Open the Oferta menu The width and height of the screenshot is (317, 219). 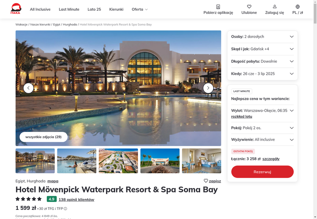coord(140,9)
